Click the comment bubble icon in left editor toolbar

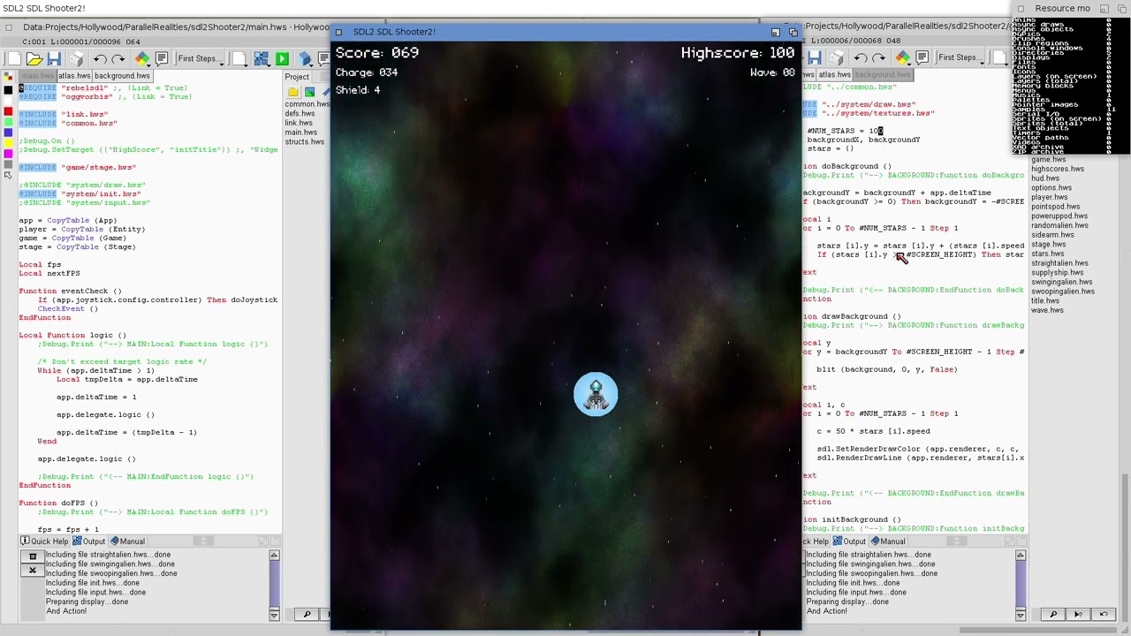click(162, 58)
